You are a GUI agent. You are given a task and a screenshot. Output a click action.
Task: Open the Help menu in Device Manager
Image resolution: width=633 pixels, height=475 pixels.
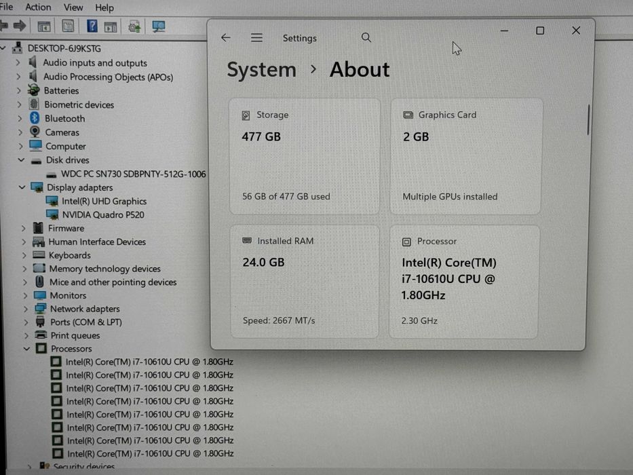click(x=104, y=7)
